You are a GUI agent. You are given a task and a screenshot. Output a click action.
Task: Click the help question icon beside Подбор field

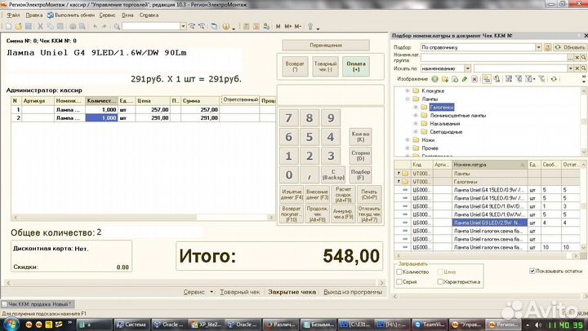[x=549, y=47]
